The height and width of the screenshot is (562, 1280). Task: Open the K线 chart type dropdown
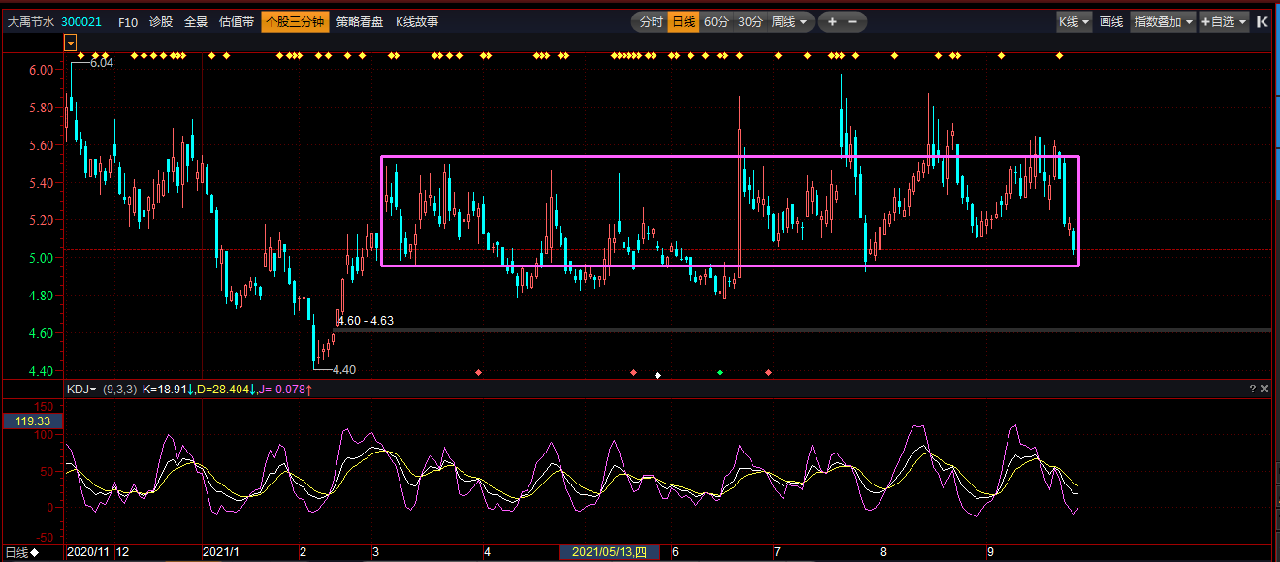[1073, 21]
